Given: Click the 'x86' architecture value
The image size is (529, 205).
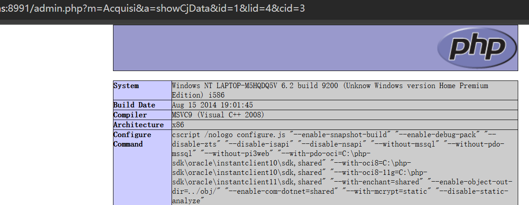Looking at the screenshot, I should [x=178, y=125].
